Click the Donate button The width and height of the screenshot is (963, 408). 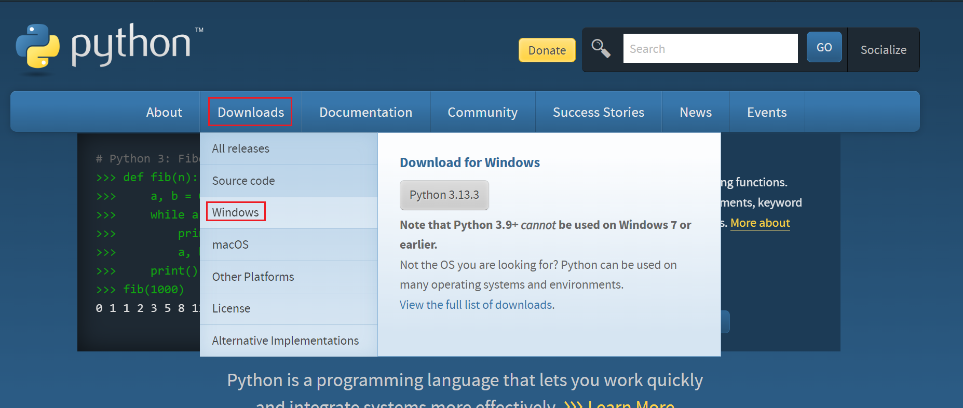pos(547,50)
